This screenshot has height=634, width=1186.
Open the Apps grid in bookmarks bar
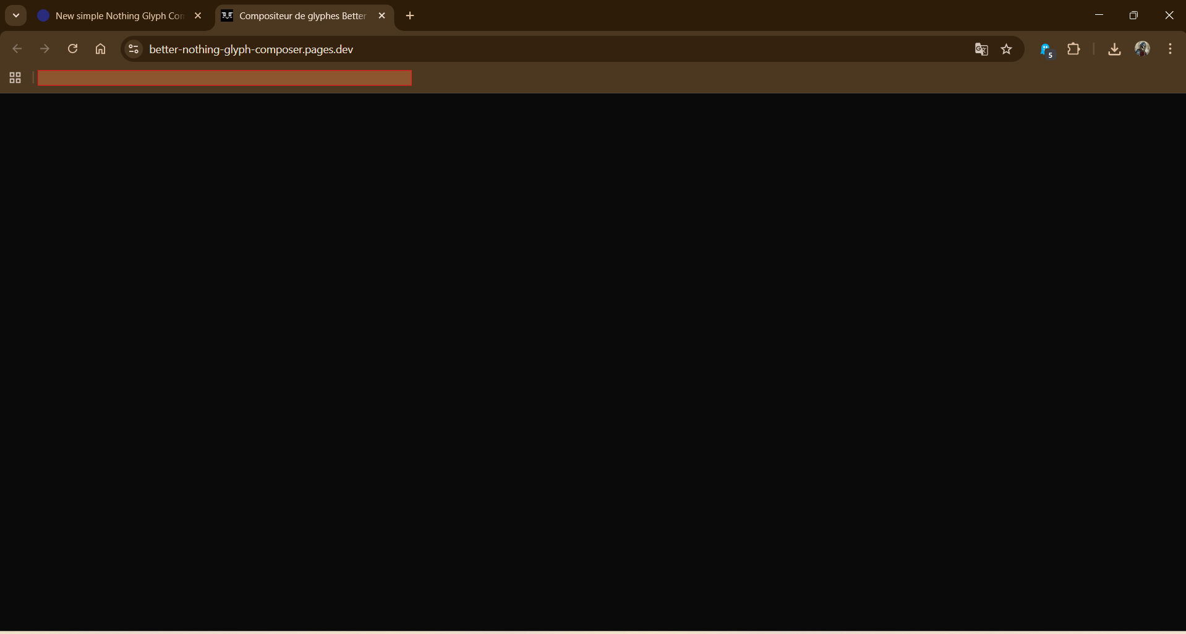(15, 78)
